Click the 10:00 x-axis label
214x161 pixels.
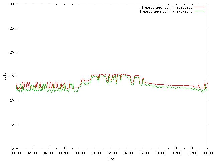96,153
